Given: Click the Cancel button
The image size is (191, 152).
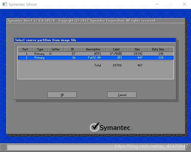Looking at the screenshot, I should coord(122,95).
